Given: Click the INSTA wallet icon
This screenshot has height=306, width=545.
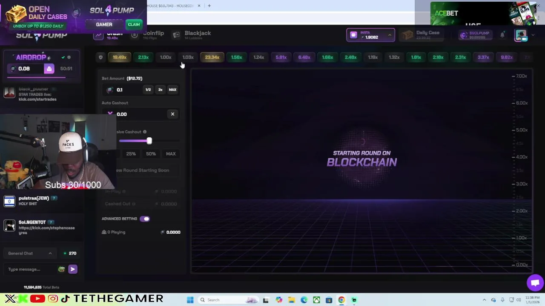Looking at the screenshot, I should pyautogui.click(x=353, y=35).
